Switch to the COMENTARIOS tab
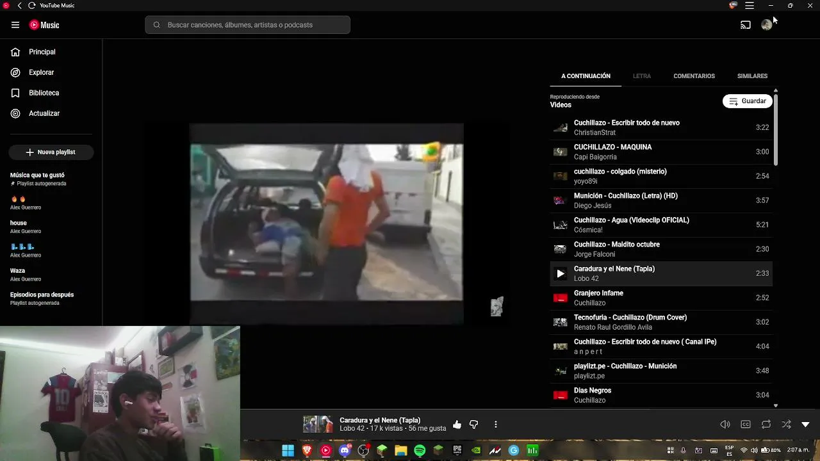The image size is (820, 461). click(694, 76)
